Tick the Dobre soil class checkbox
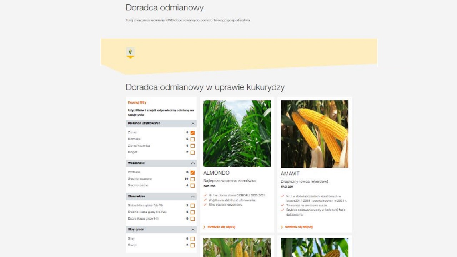The image size is (457, 257). click(x=192, y=219)
